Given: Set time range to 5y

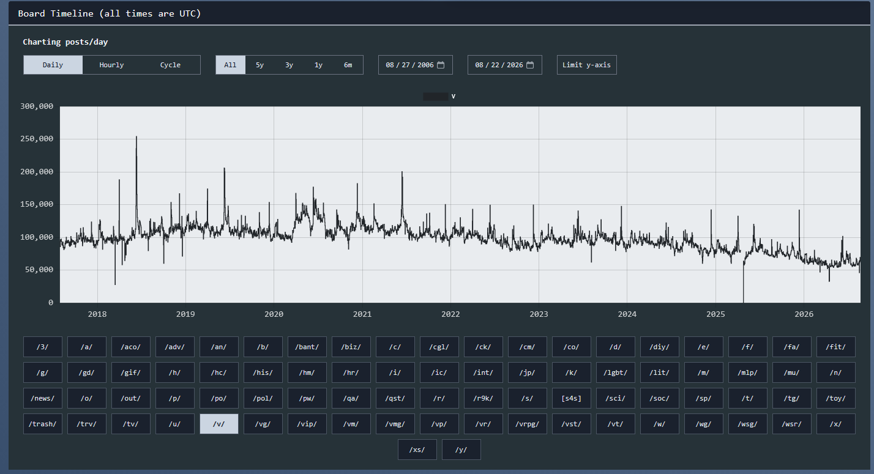Looking at the screenshot, I should [260, 65].
